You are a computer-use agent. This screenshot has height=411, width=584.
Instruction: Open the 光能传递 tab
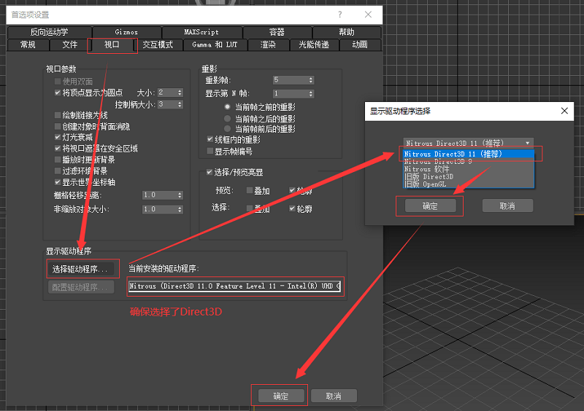tap(314, 44)
